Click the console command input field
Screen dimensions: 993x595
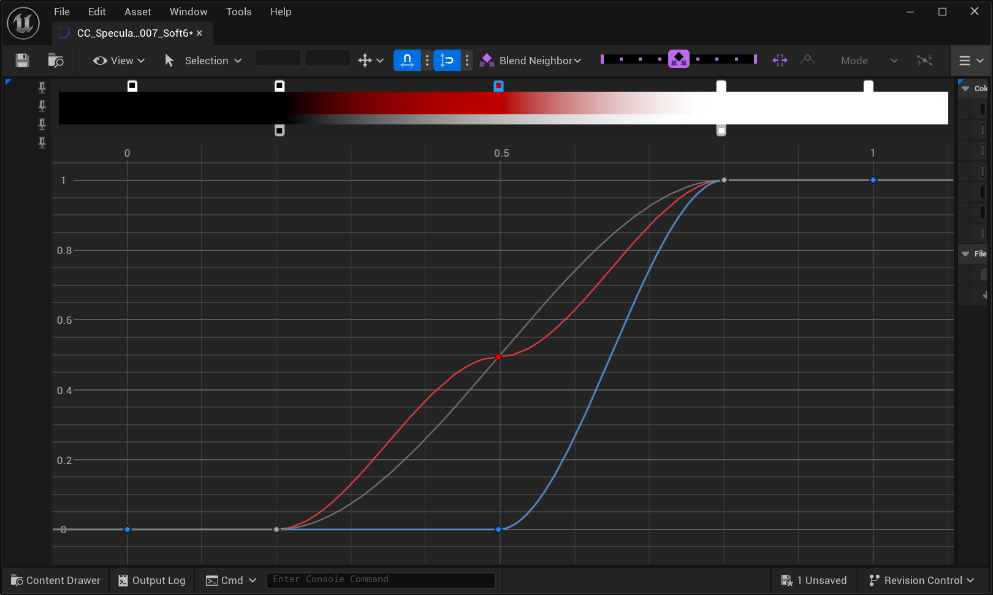point(380,580)
